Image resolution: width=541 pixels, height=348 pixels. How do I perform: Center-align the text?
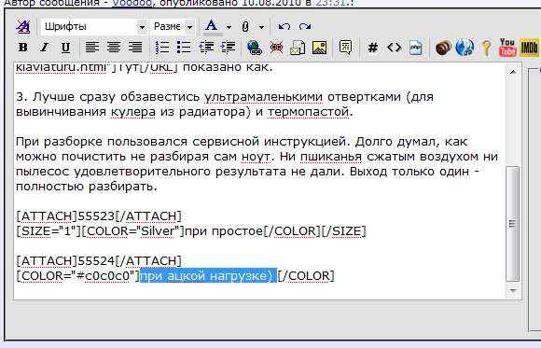[114, 48]
